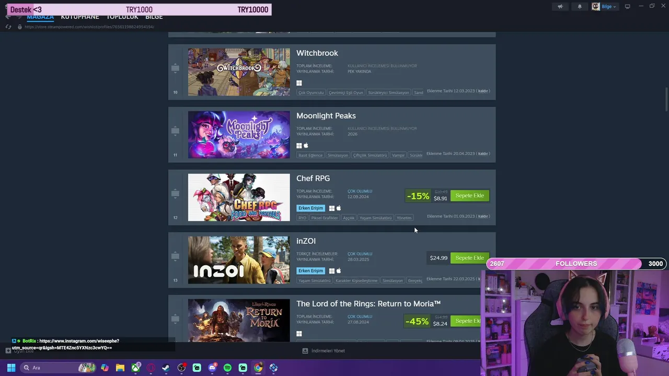Open Spotify from the taskbar
This screenshot has height=376, width=669.
227,368
